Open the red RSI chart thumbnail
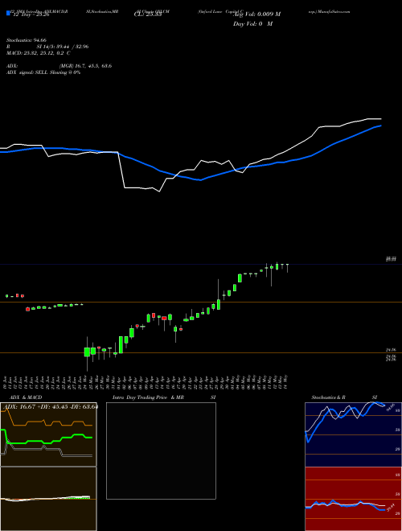402x531 pixels. pos(353,499)
